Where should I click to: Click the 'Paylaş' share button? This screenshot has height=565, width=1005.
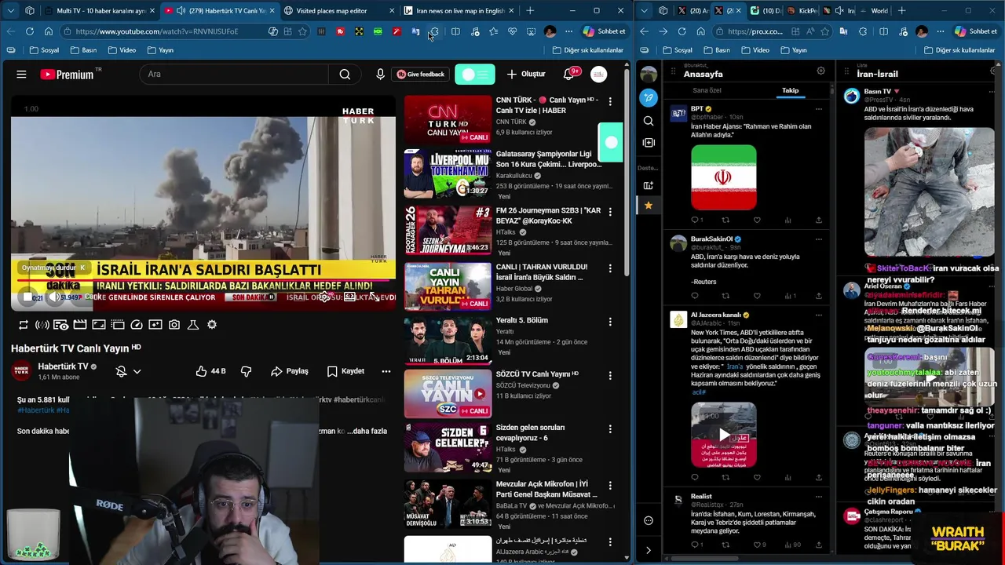tap(290, 371)
